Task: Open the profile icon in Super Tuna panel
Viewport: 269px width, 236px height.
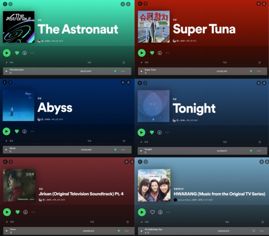Action: (264, 3)
